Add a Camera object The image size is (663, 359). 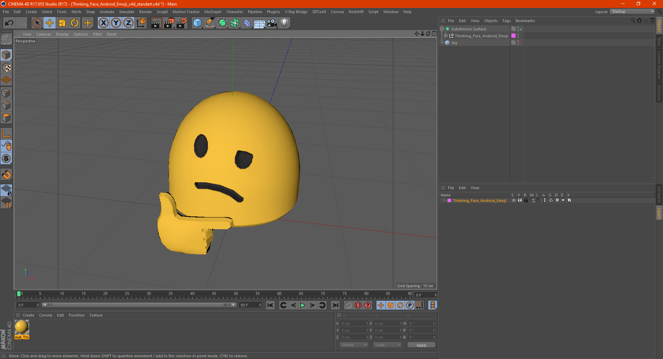coord(272,23)
